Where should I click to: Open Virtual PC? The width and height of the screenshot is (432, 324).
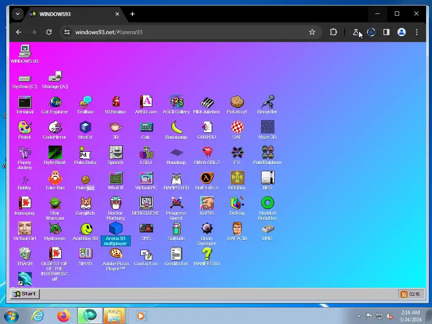pos(146,181)
